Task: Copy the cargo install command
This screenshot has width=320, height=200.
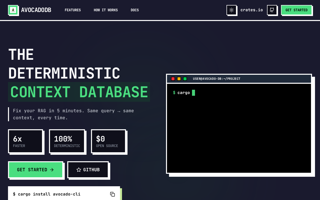Action: pyautogui.click(x=112, y=194)
